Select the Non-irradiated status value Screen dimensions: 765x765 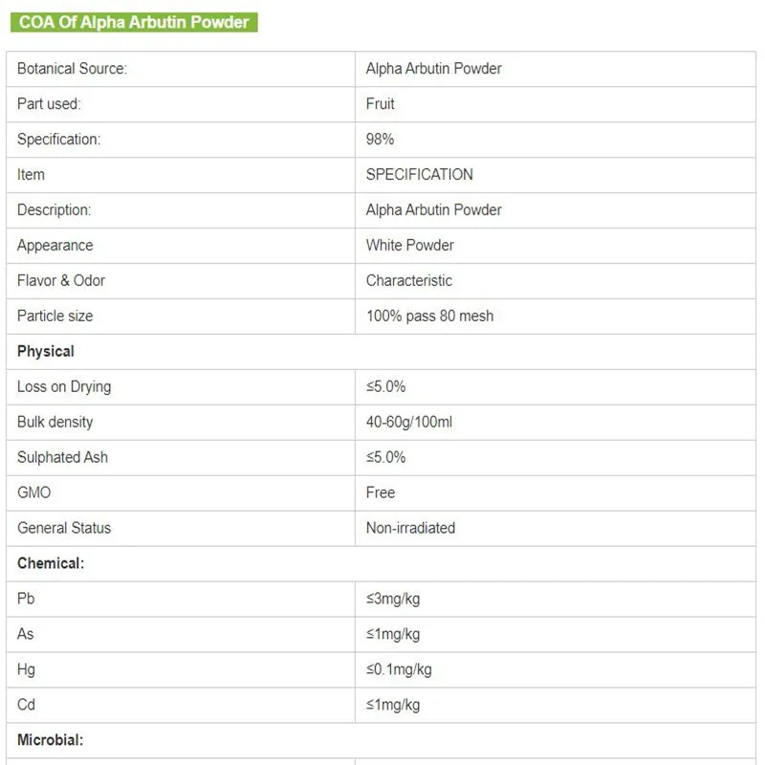click(410, 529)
